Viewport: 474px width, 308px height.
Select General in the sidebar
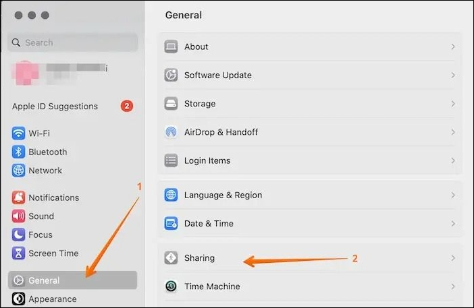pos(44,280)
